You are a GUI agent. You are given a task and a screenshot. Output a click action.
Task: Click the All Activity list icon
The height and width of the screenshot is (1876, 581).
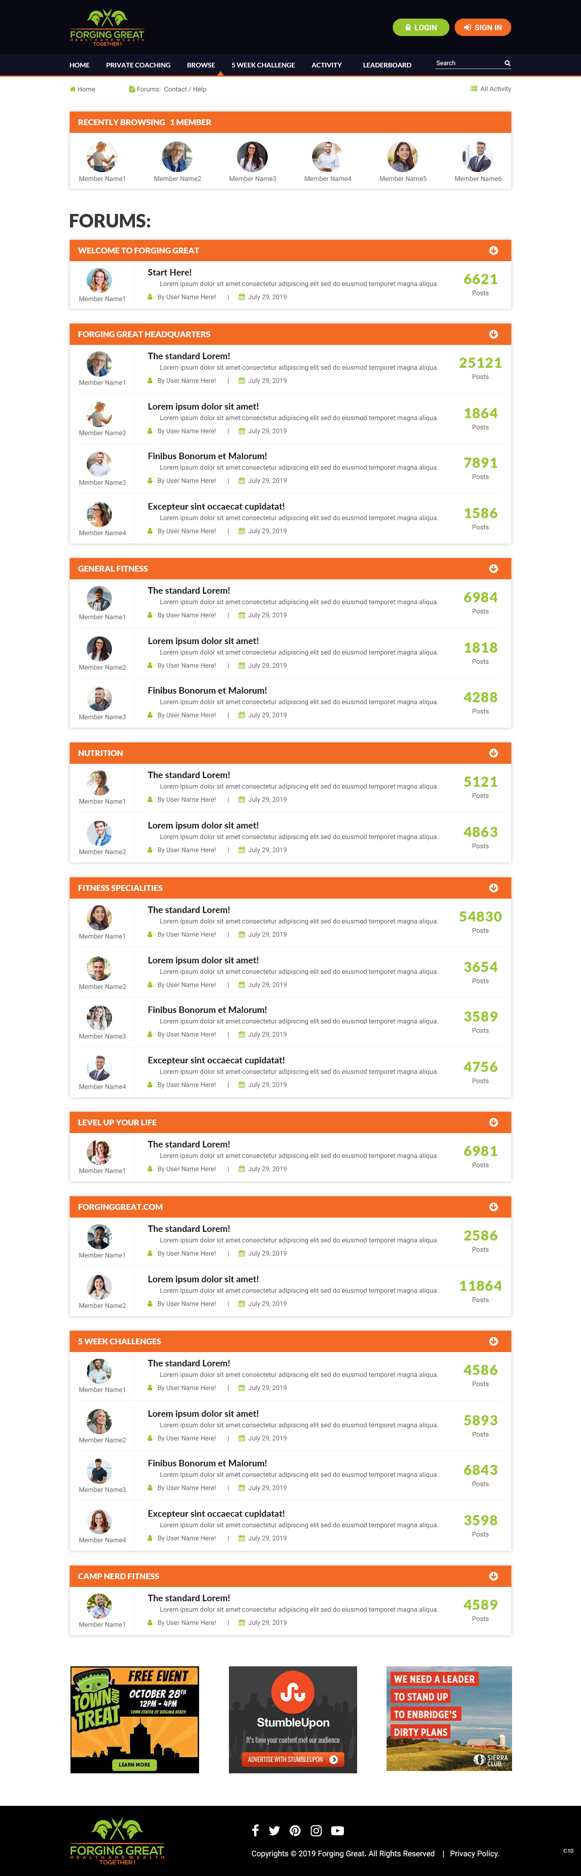click(x=474, y=89)
